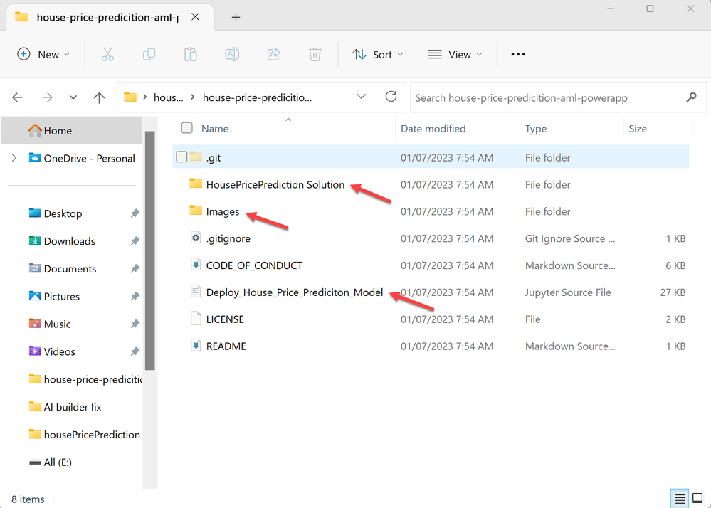The height and width of the screenshot is (508, 711).
Task: Click the navigation pane vertical scrollbar
Action: tap(149, 250)
